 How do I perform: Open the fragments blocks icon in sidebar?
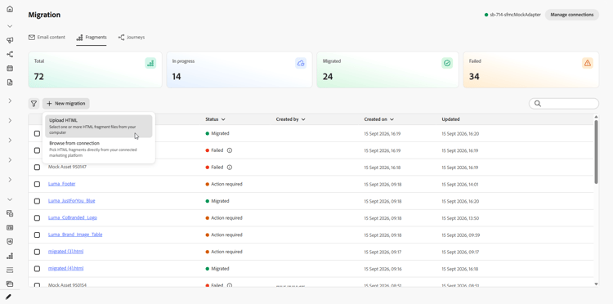click(10, 256)
